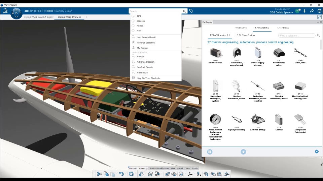Click the insert product icon in bottom toolbar

click(x=141, y=174)
